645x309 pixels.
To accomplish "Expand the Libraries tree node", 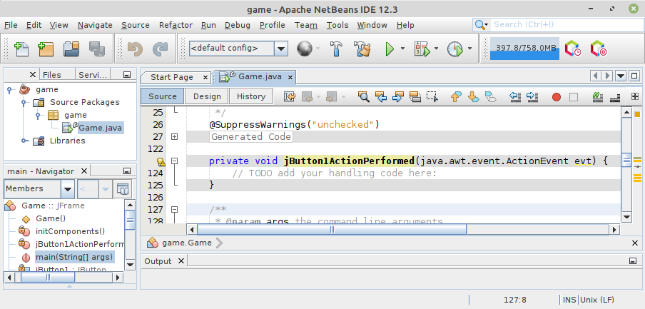I will point(24,141).
